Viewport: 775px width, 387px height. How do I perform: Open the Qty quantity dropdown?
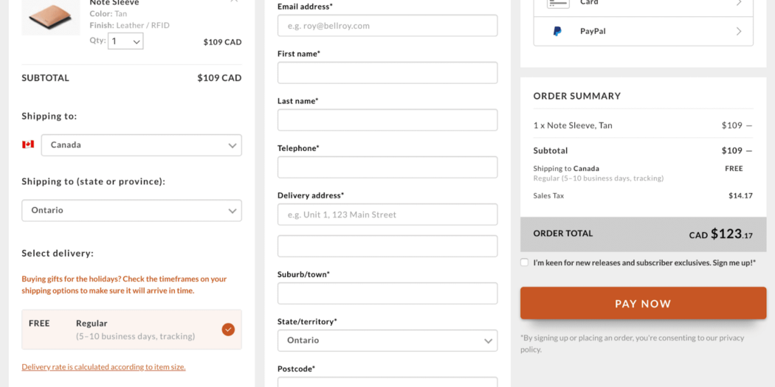(x=125, y=41)
